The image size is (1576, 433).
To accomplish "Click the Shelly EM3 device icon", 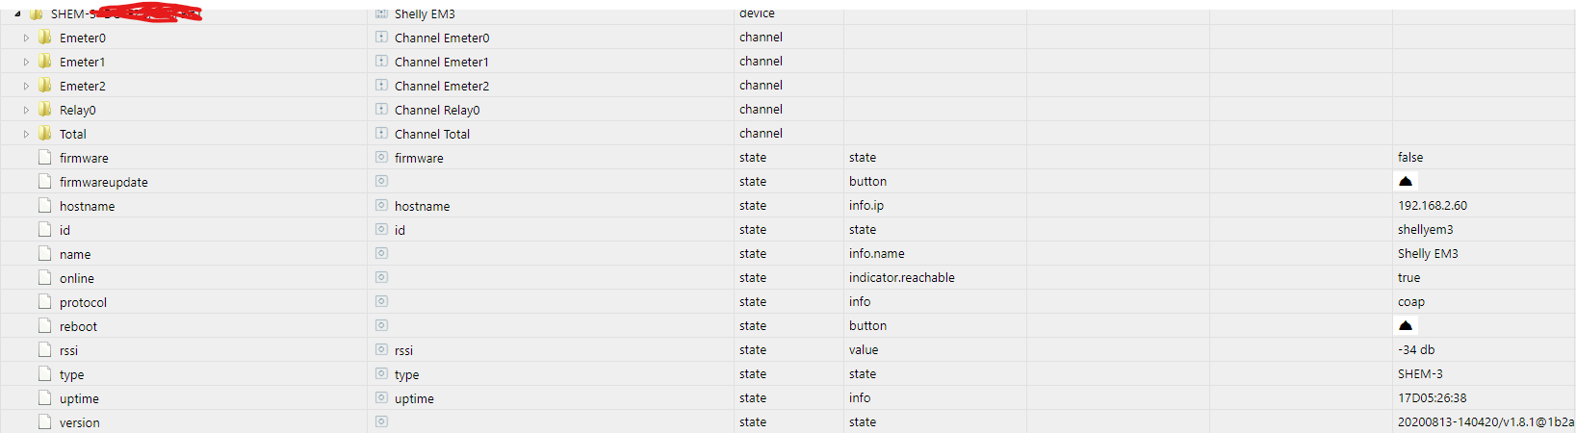I will [381, 13].
